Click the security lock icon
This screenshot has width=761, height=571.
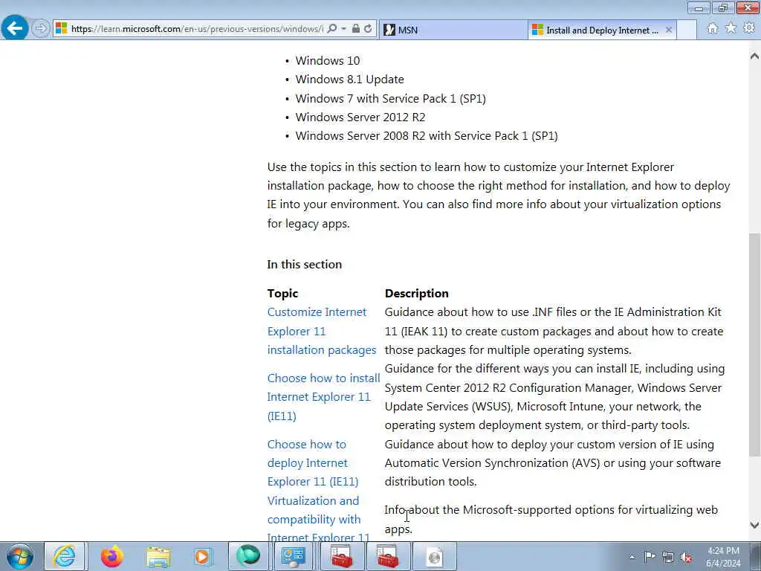pos(356,29)
